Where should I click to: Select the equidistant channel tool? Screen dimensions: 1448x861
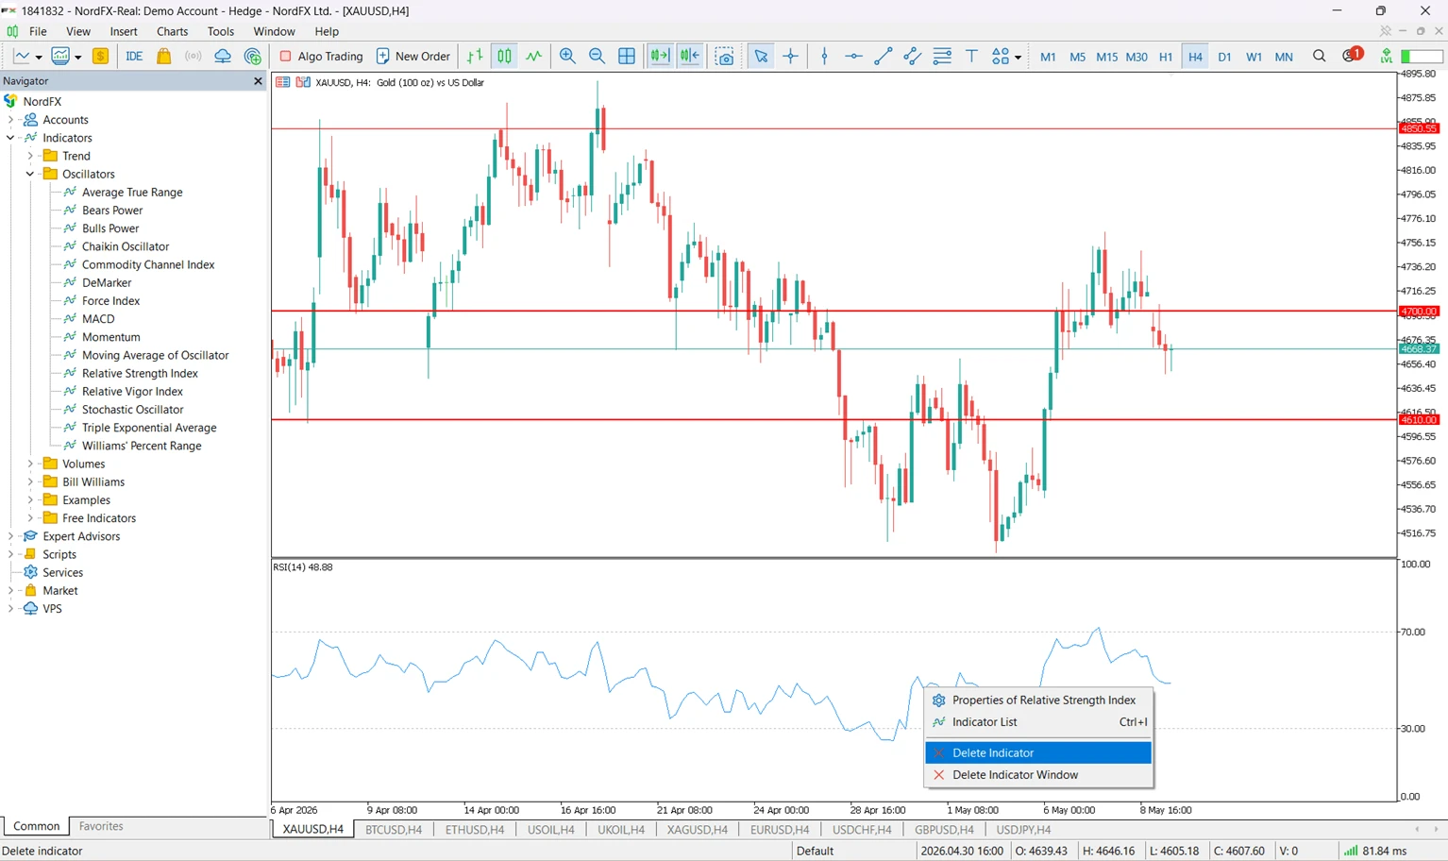912,57
